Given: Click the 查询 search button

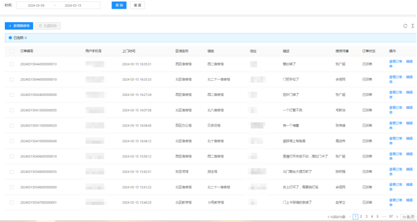Looking at the screenshot, I should point(119,6).
